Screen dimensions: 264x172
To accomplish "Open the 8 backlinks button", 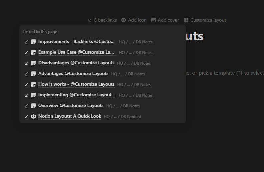I will pos(102,20).
